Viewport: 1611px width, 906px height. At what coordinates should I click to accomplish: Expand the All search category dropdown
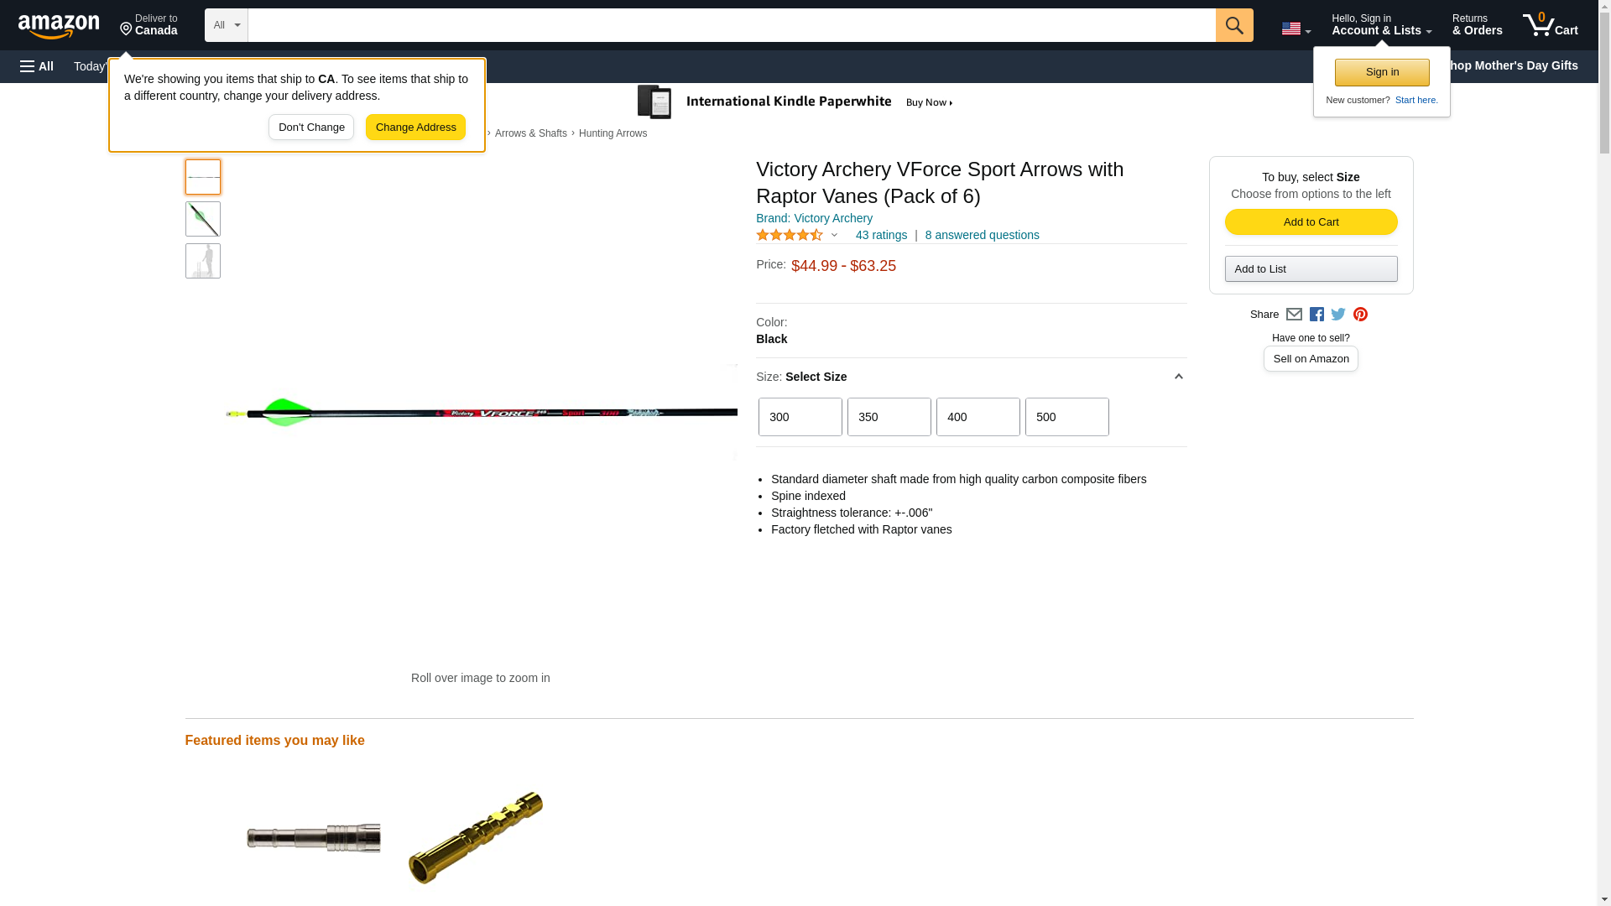point(226,25)
